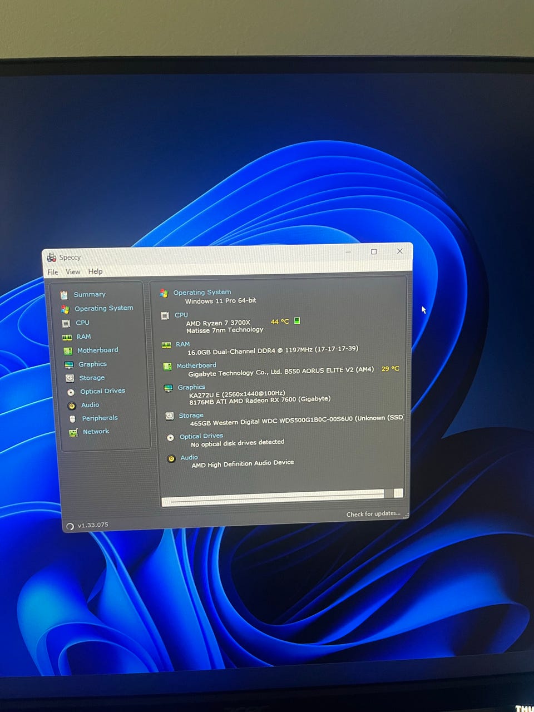Click the Summary clipboard icon in sidebar
534x712 pixels.
click(64, 295)
